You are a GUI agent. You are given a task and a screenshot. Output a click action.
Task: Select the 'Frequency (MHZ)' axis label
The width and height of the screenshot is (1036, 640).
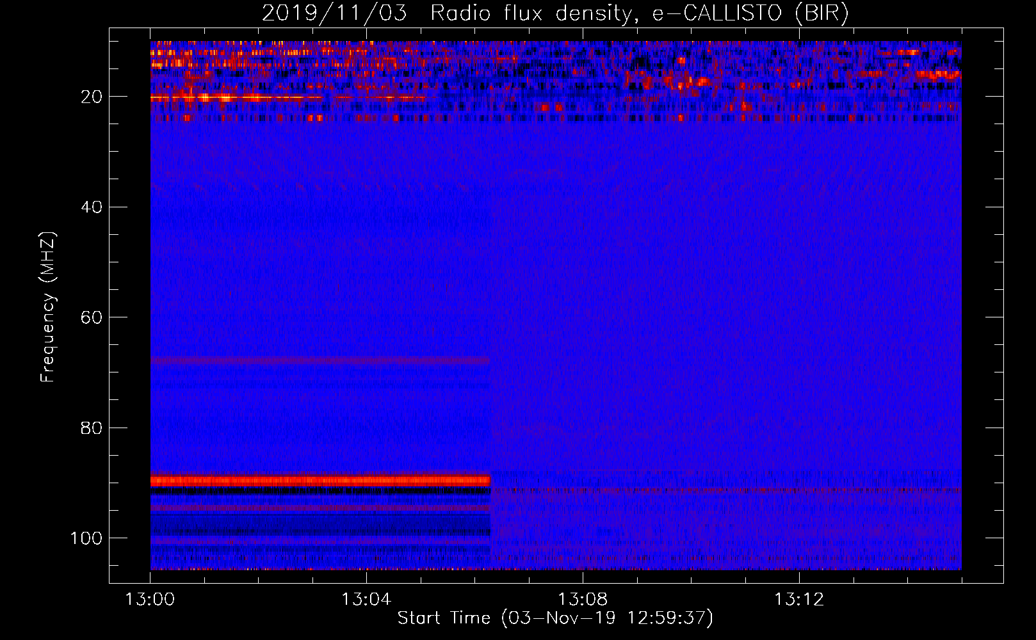[x=48, y=307]
